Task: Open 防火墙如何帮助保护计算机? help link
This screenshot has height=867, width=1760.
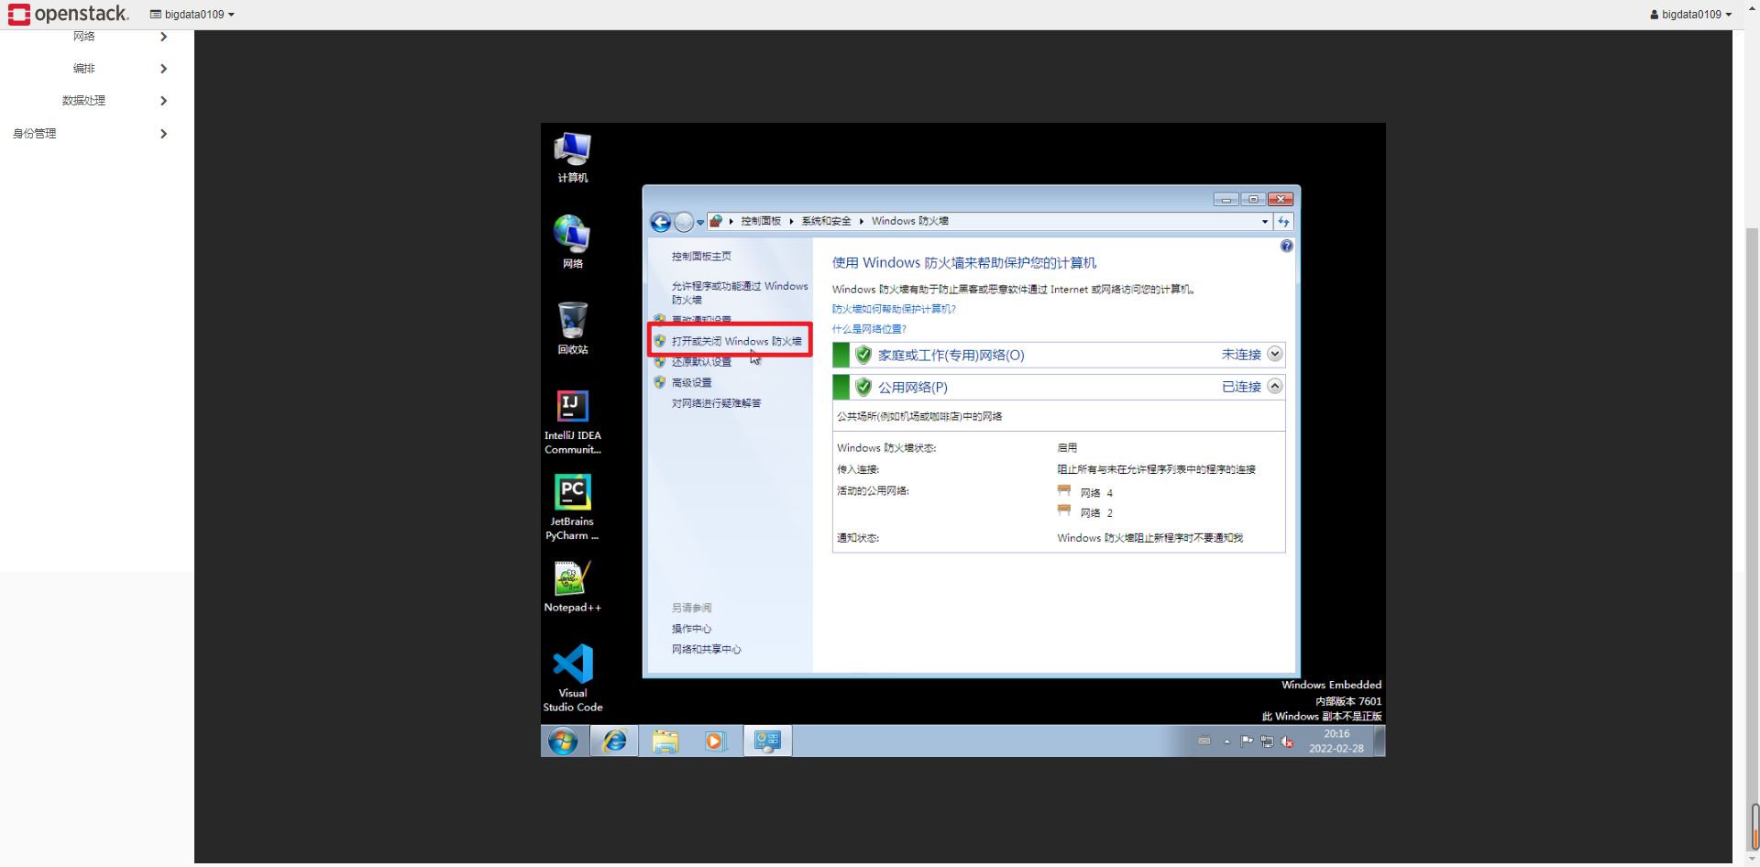Action: pos(894,309)
